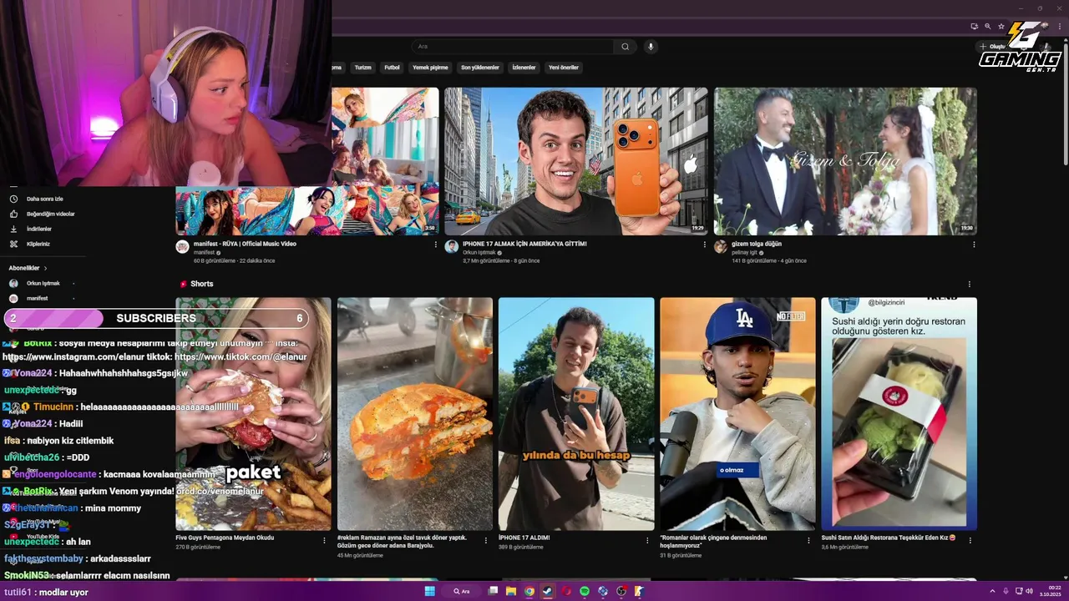Open İndirilenler download icon

[13, 229]
